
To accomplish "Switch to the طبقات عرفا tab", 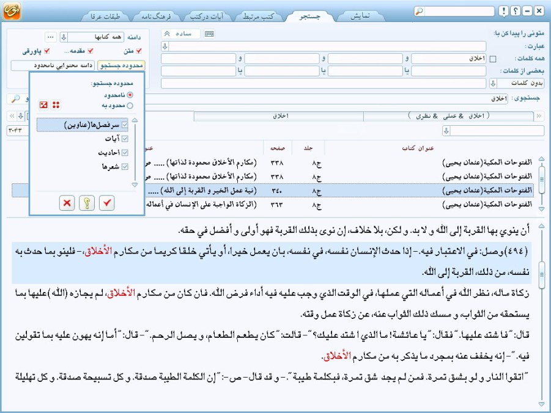I will (x=105, y=16).
